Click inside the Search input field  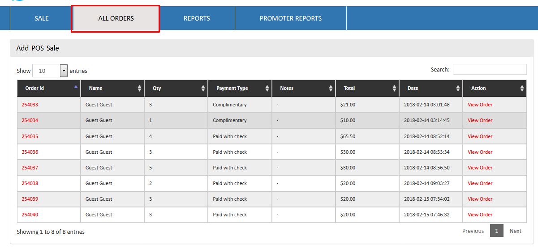click(x=489, y=69)
